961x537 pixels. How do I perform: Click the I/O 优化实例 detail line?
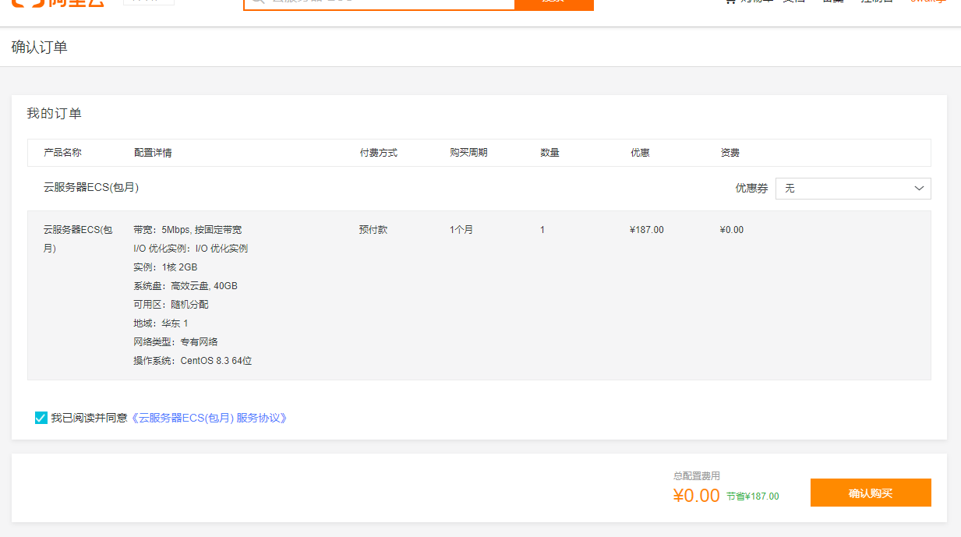click(x=191, y=249)
